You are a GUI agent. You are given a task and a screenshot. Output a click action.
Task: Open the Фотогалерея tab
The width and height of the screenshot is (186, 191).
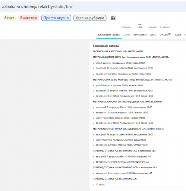[x=140, y=35]
